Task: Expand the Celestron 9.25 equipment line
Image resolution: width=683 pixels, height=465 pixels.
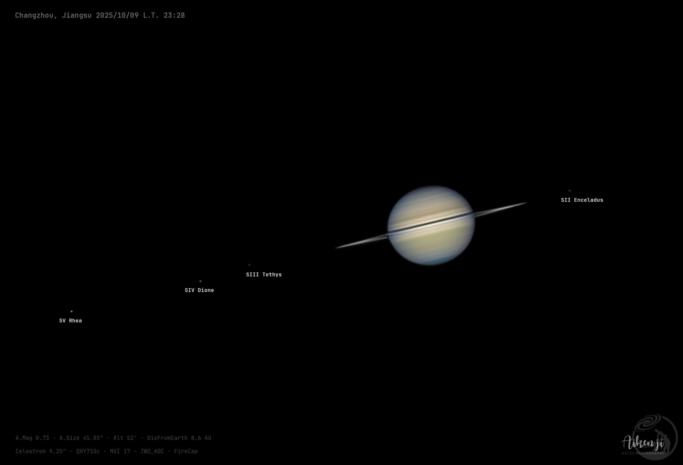Action: [x=41, y=451]
